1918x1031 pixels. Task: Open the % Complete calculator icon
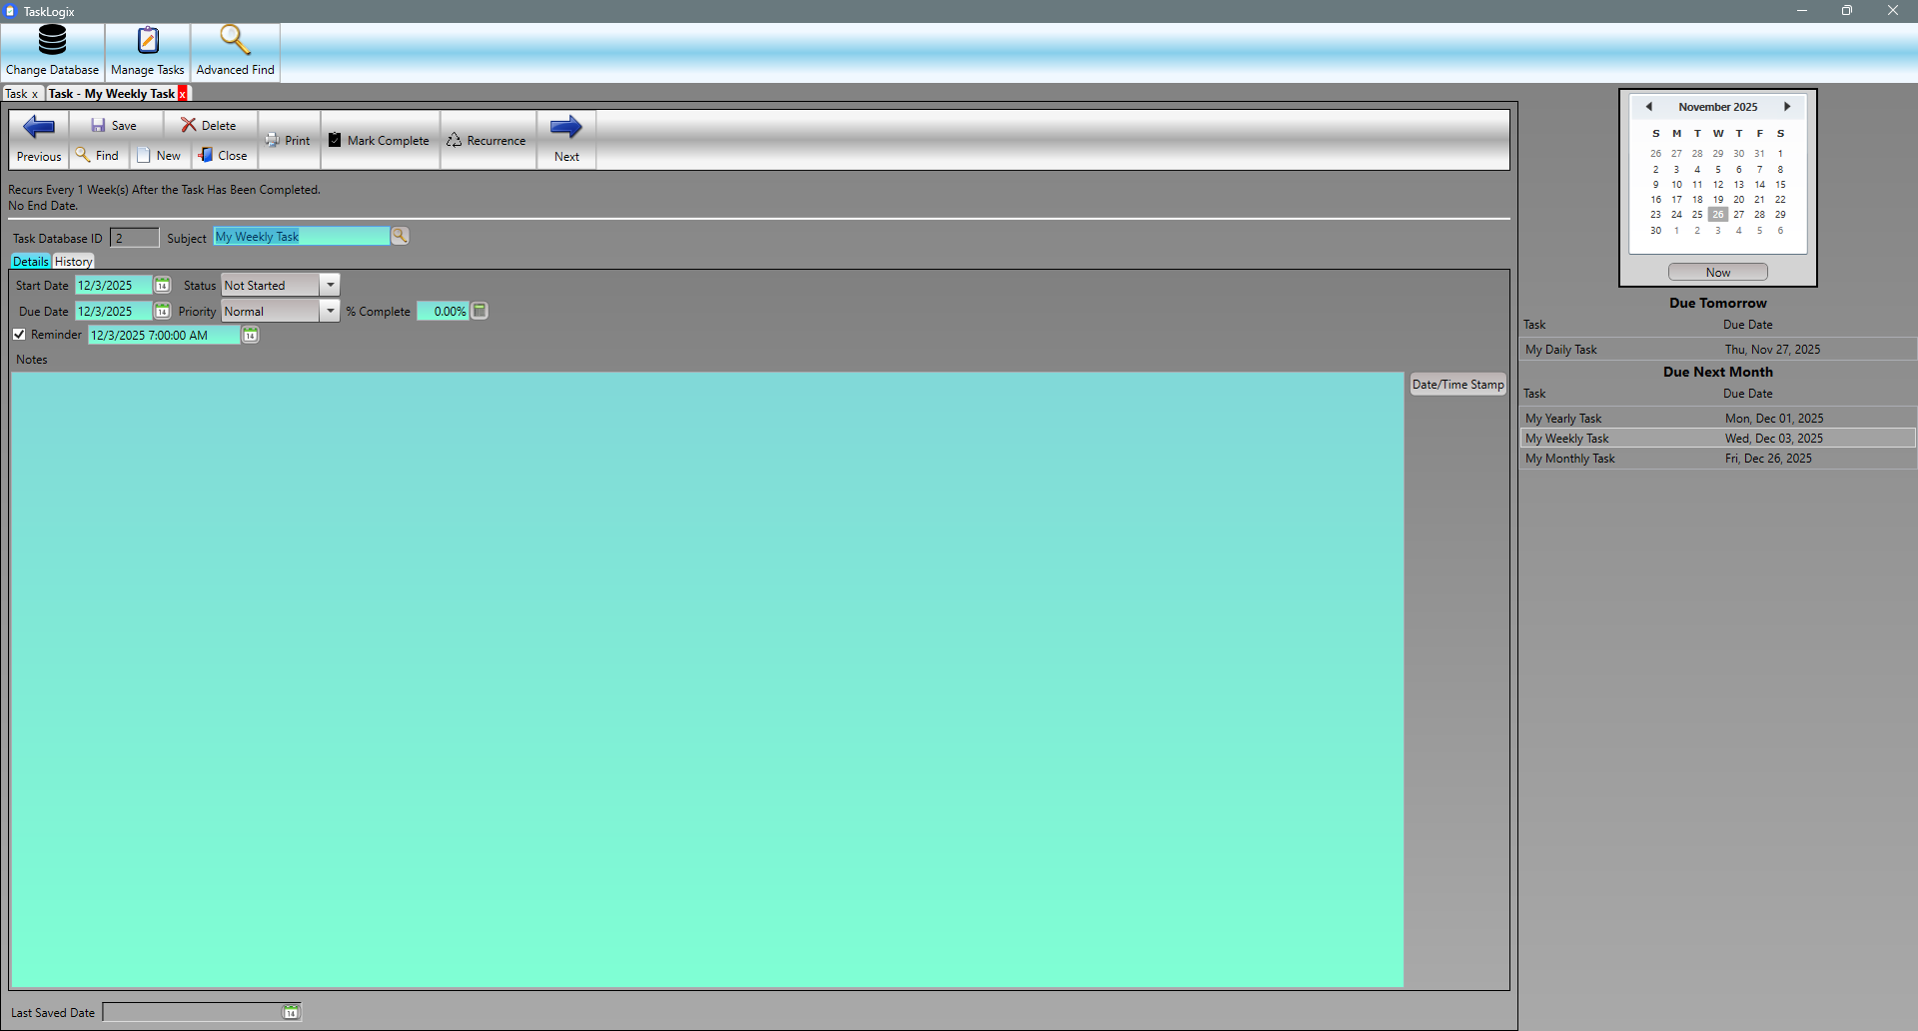pos(479,311)
